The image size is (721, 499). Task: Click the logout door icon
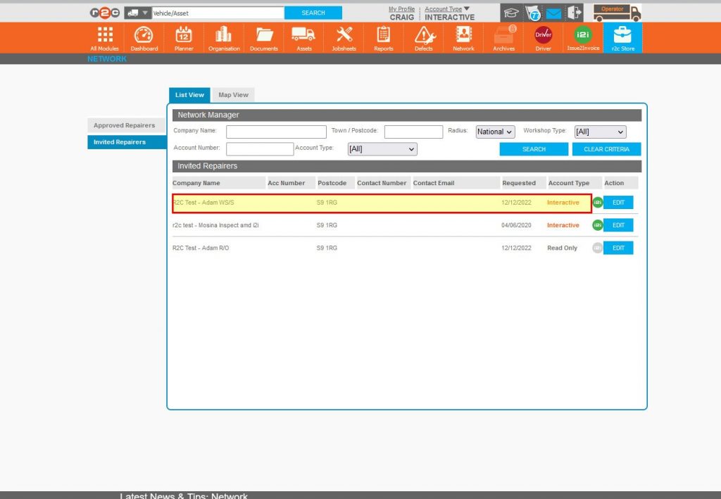[x=575, y=13]
